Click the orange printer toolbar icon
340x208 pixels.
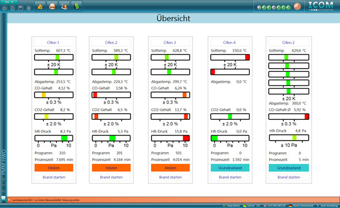click(x=52, y=6)
